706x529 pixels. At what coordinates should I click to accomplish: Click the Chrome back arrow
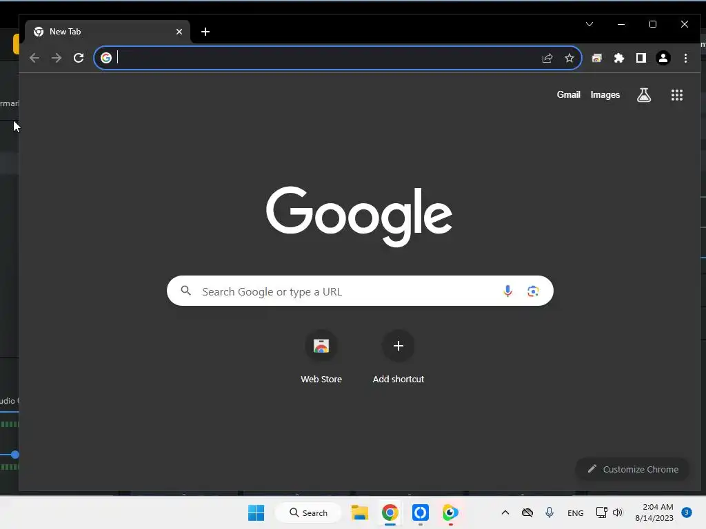click(34, 58)
